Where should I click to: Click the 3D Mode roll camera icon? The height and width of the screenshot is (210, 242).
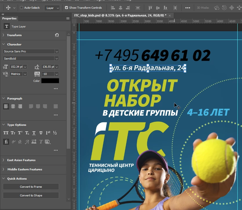click(x=224, y=8)
